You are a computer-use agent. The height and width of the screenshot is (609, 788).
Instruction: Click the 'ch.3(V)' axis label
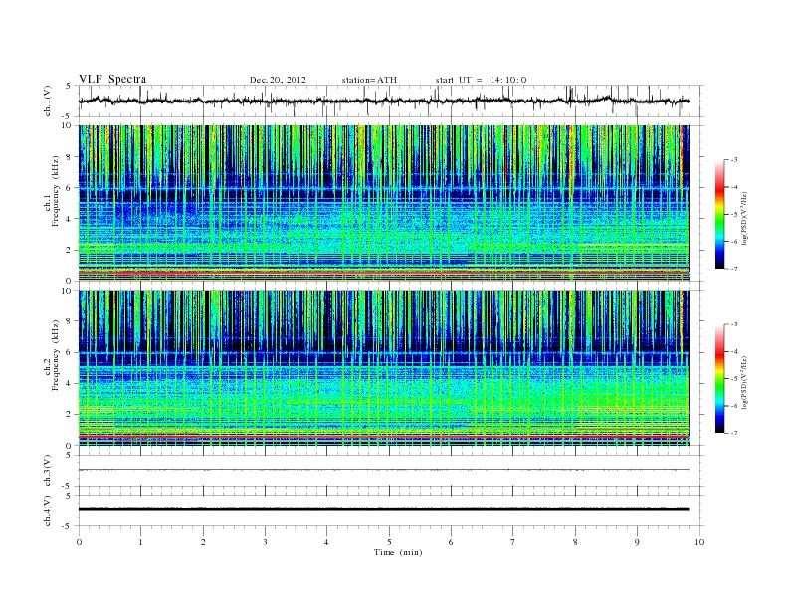(48, 471)
